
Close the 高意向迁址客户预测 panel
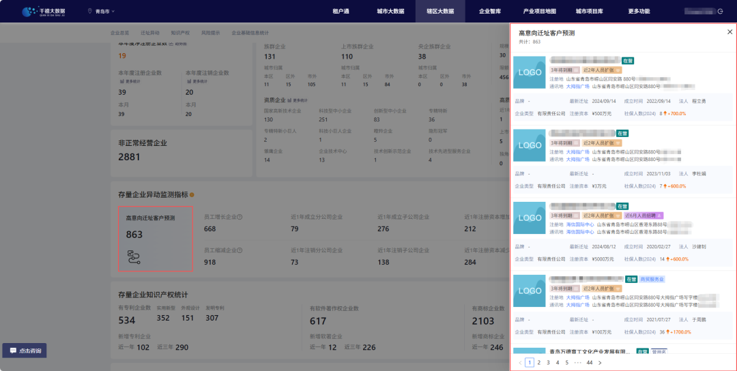729,32
